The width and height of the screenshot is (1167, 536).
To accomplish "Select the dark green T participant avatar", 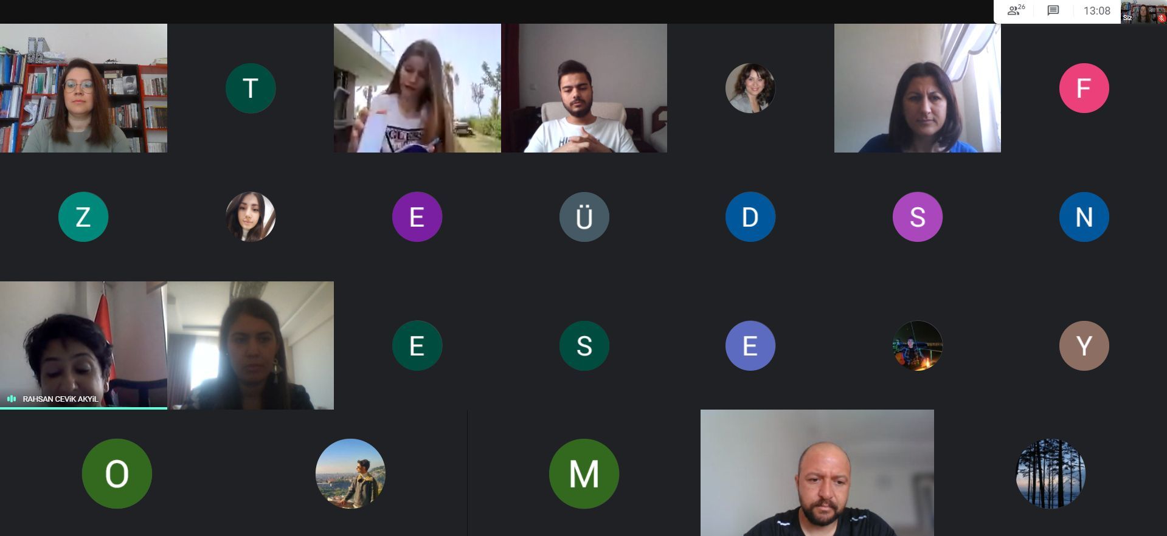I will coord(251,88).
